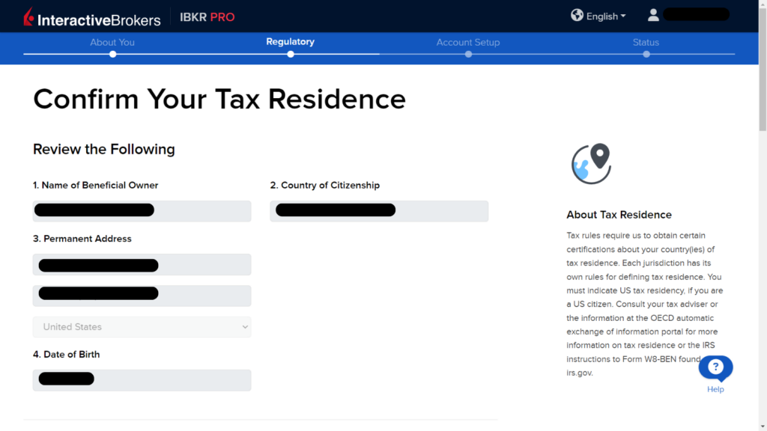The height and width of the screenshot is (431, 767).
Task: Select the About You step label
Action: click(112, 42)
